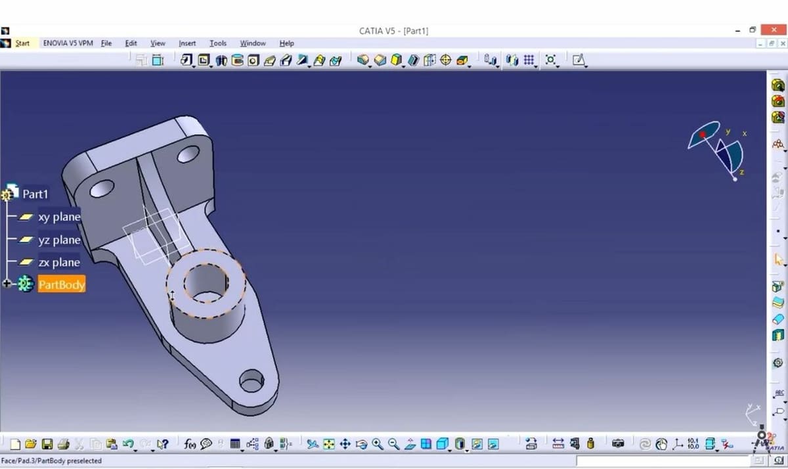Click the Measure Inertia weight icon
This screenshot has height=469, width=788.
(590, 444)
